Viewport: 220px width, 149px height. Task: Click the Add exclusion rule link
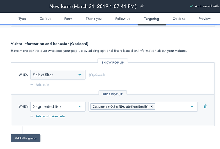pyautogui.click(x=50, y=116)
